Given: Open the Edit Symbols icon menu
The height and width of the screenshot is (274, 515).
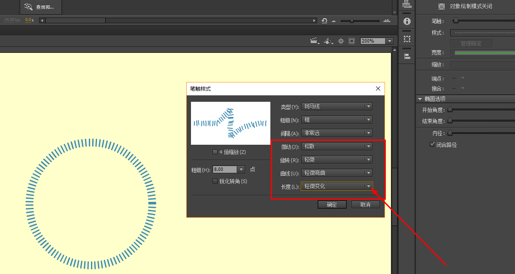Looking at the screenshot, I should tap(328, 41).
